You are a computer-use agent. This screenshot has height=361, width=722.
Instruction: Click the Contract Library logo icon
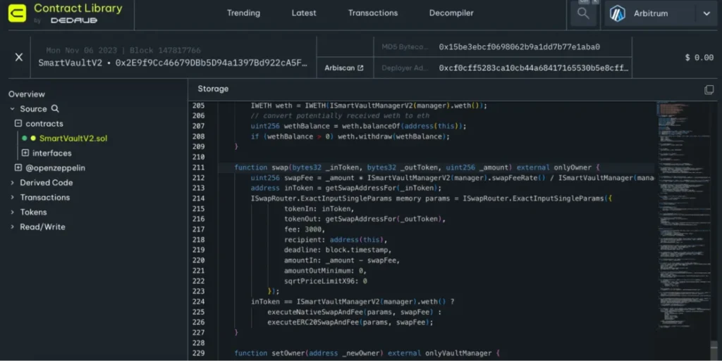[x=17, y=14]
